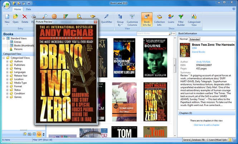This screenshot has width=238, height=144.
Task: Click the Andy McNab author link
Action: (x=203, y=62)
